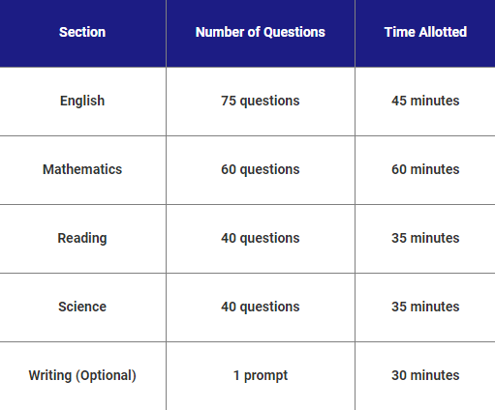The image size is (495, 410).
Task: Select the Science section cell
Action: (82, 307)
